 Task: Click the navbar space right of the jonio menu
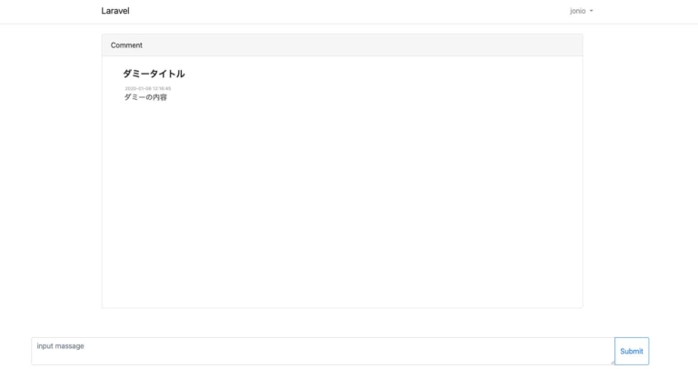click(x=645, y=11)
